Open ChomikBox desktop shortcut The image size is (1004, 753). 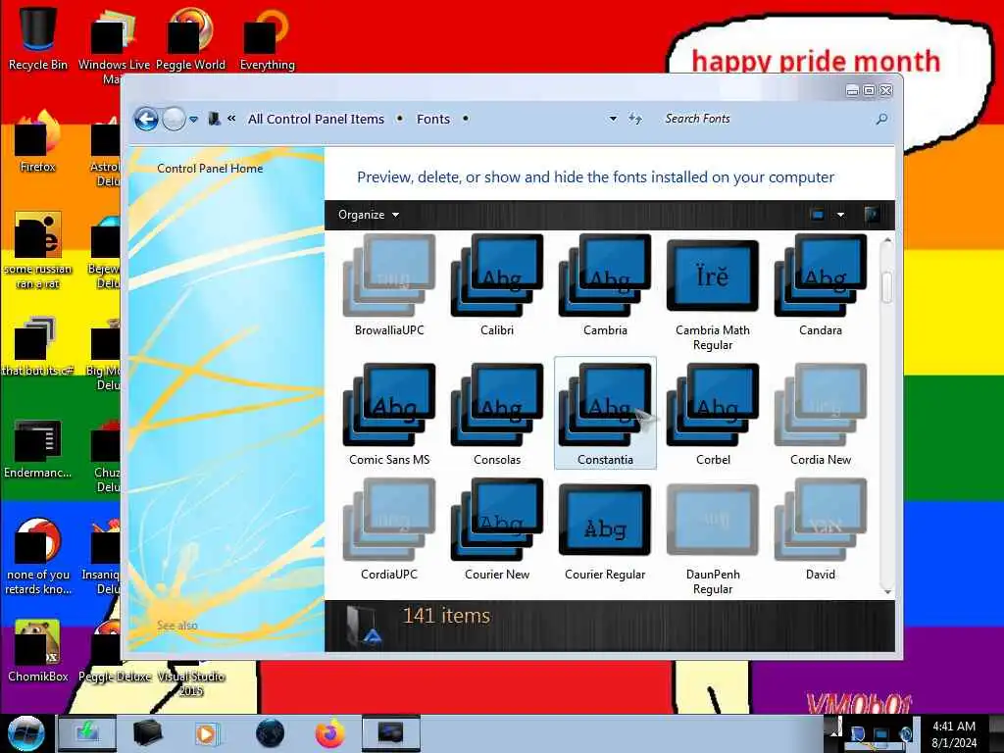click(x=38, y=651)
